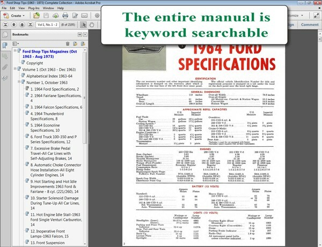Open the Comment pane

point(310,25)
